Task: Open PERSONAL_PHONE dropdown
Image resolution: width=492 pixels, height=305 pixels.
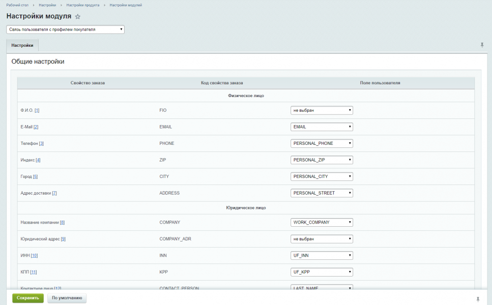Action: (x=322, y=143)
